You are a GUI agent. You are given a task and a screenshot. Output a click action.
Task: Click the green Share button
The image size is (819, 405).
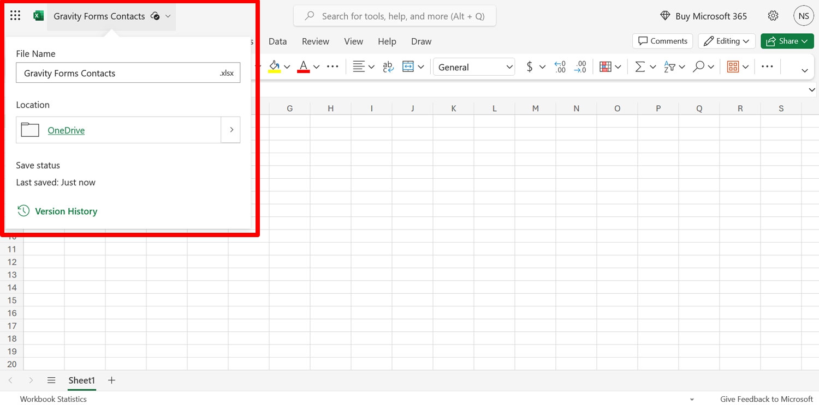click(787, 41)
